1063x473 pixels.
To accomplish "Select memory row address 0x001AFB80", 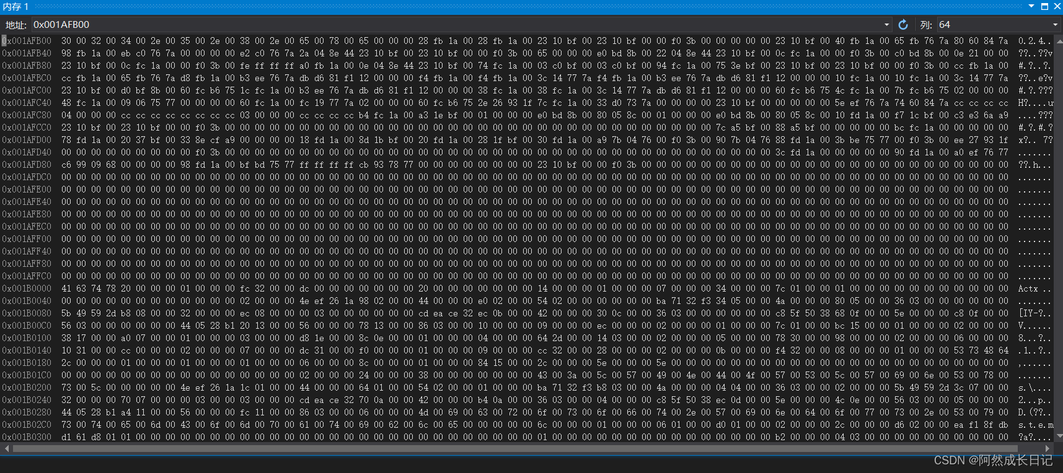I will (x=27, y=66).
